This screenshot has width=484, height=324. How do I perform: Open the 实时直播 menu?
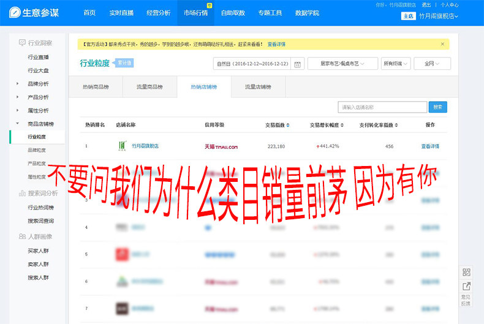click(x=121, y=13)
